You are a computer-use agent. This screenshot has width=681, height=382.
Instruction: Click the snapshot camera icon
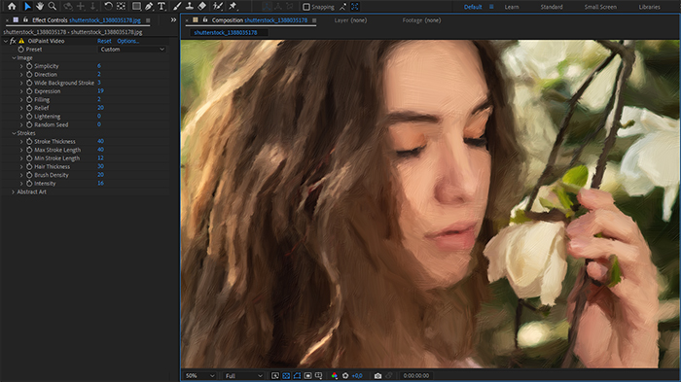(x=377, y=375)
